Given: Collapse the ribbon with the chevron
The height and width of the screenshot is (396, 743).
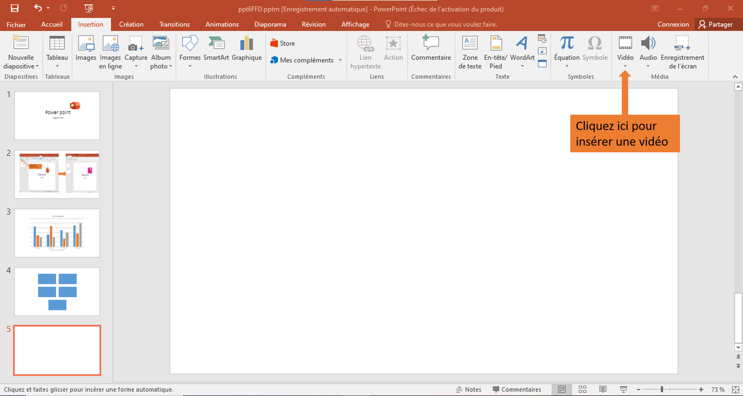Looking at the screenshot, I should pyautogui.click(x=735, y=77).
